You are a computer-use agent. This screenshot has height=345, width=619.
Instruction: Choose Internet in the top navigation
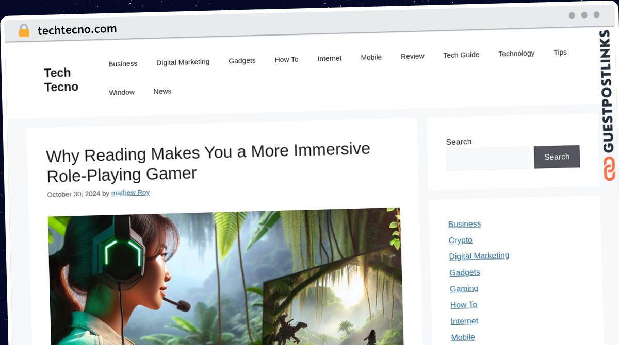330,58
